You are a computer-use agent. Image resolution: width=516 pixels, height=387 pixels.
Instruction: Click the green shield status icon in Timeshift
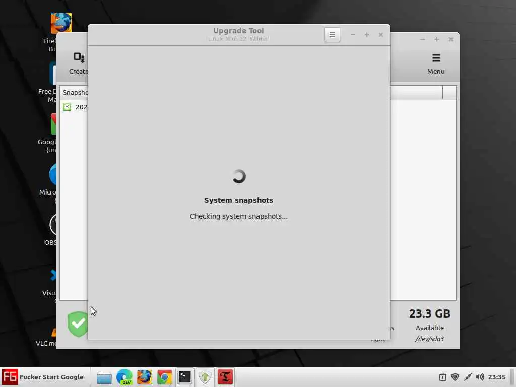coord(78,324)
